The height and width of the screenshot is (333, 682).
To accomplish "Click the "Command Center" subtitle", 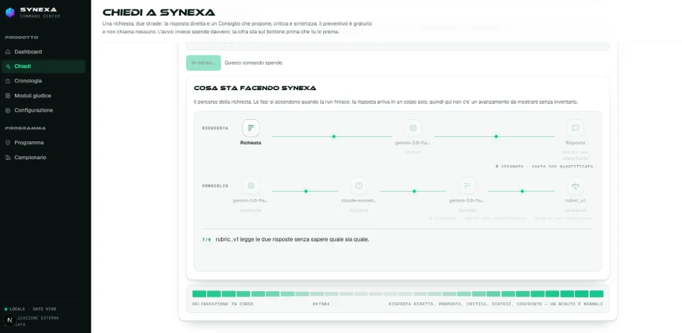I will pos(40,16).
